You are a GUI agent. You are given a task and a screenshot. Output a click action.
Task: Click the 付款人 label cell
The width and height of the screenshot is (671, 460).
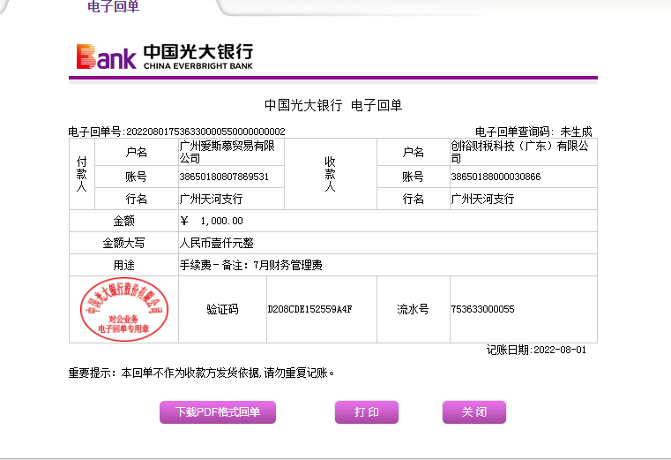(x=82, y=174)
